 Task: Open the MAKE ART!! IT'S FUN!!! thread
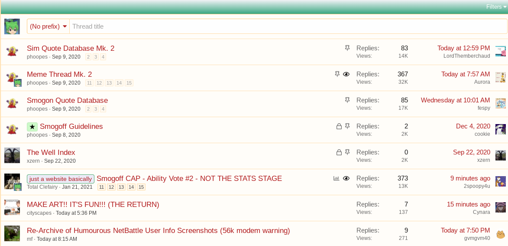coord(93,204)
